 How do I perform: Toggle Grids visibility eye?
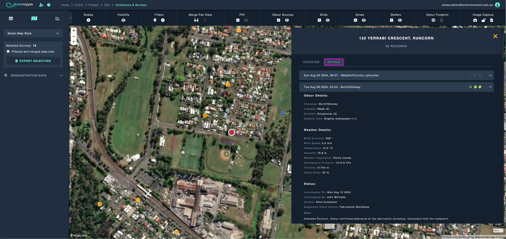point(328,20)
